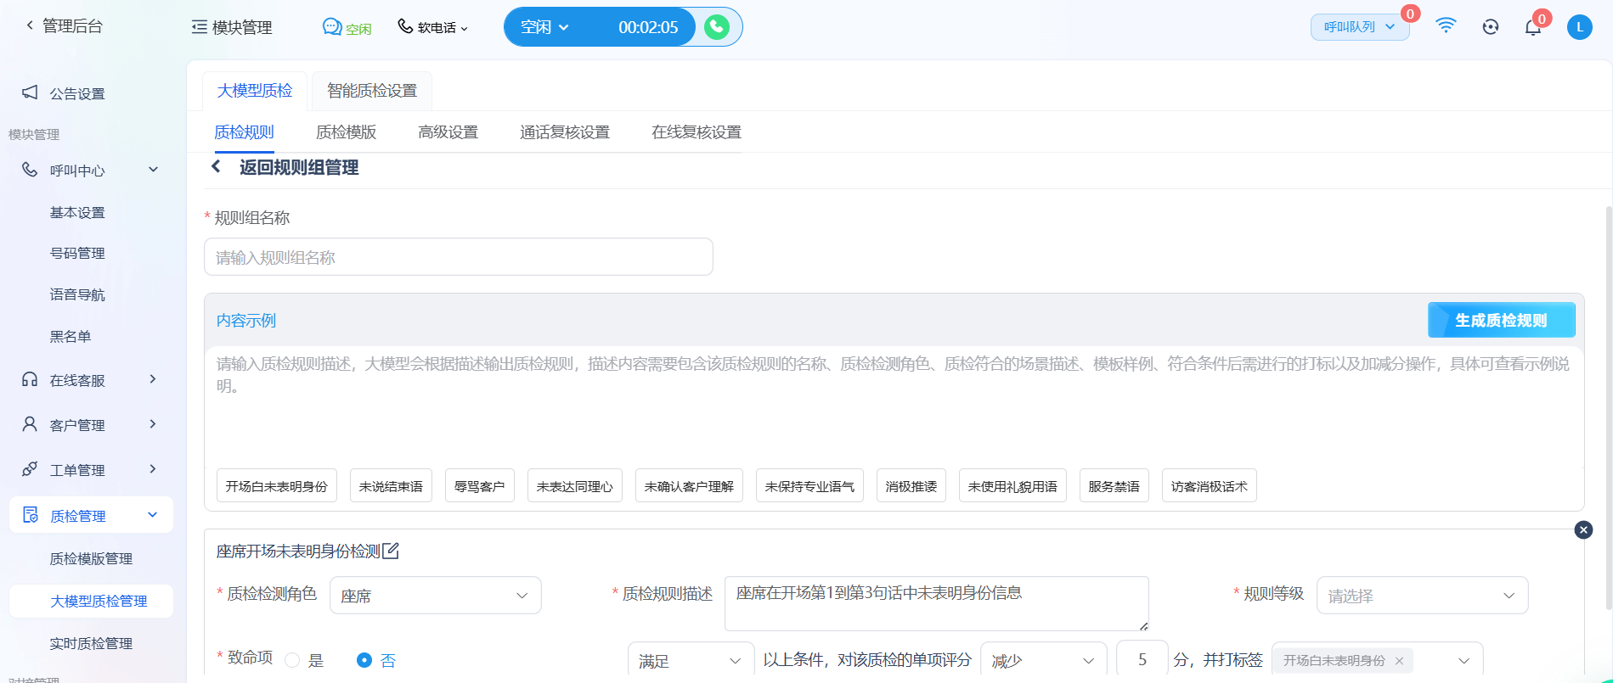The width and height of the screenshot is (1613, 683).
Task: Click the green phone dial button
Action: (717, 27)
